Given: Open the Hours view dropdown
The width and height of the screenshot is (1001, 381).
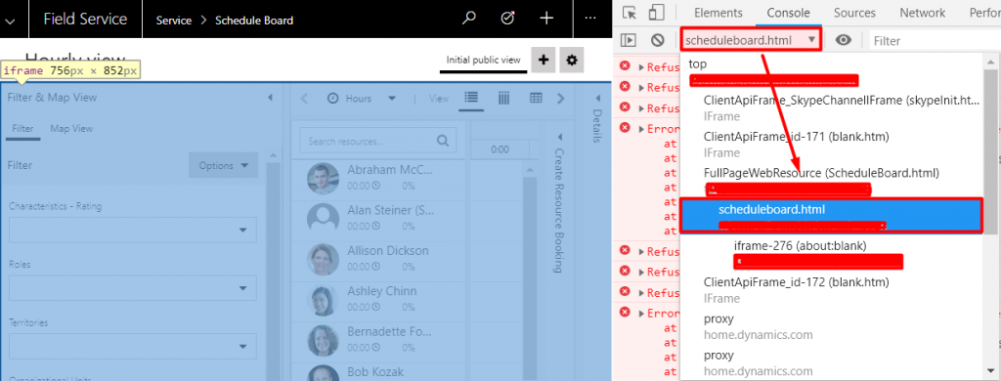Looking at the screenshot, I should (362, 99).
